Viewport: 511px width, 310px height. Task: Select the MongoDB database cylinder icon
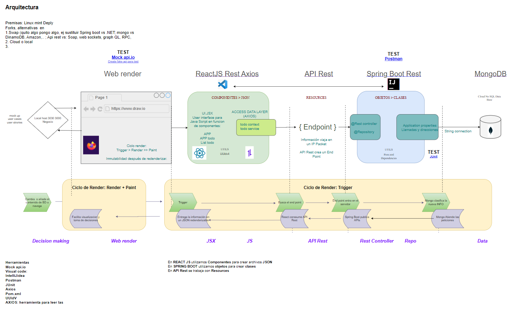[490, 127]
